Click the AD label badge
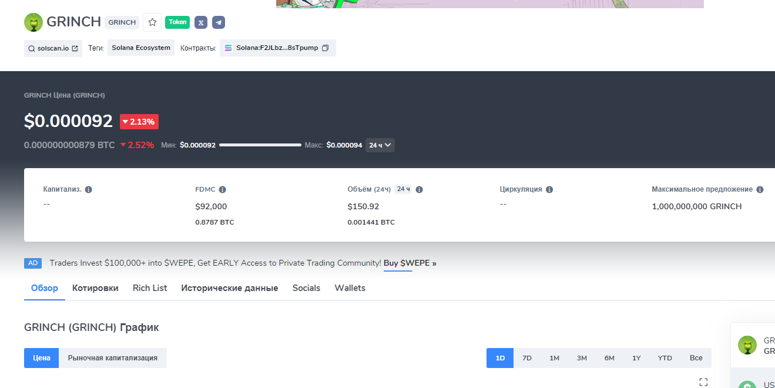The image size is (775, 388). click(x=33, y=263)
